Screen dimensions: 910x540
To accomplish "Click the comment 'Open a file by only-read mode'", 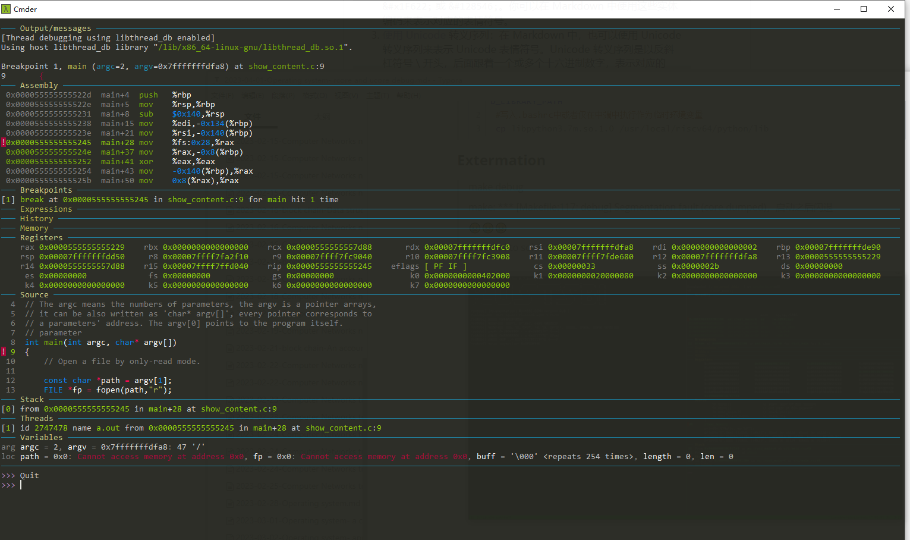I will [122, 362].
